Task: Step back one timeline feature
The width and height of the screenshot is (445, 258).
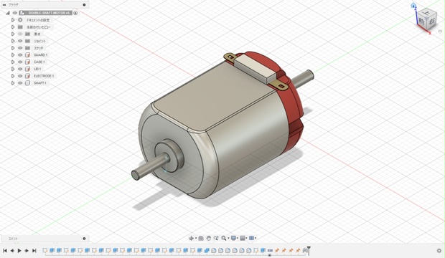Action: [12, 251]
